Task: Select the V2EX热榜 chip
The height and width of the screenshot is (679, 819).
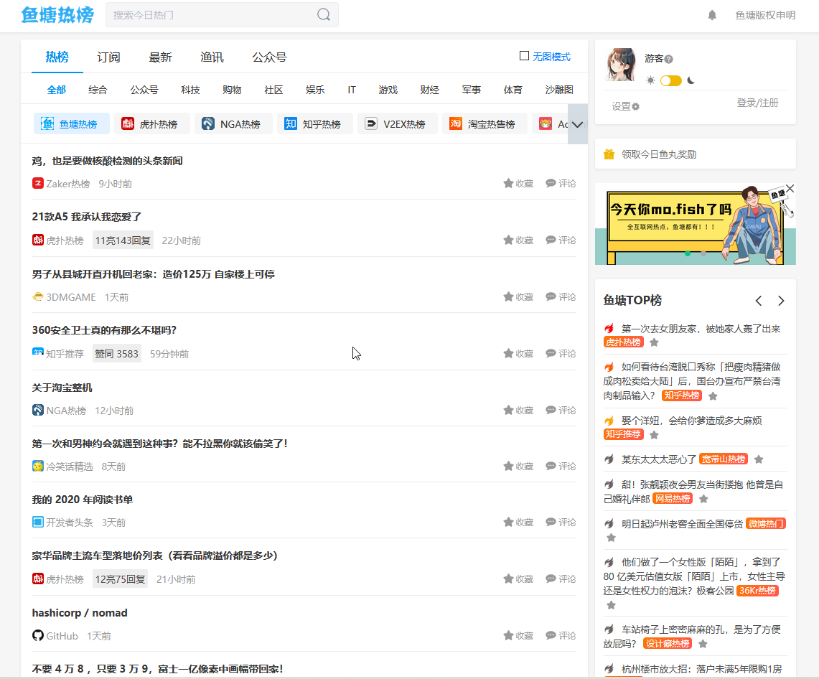Action: pos(397,123)
